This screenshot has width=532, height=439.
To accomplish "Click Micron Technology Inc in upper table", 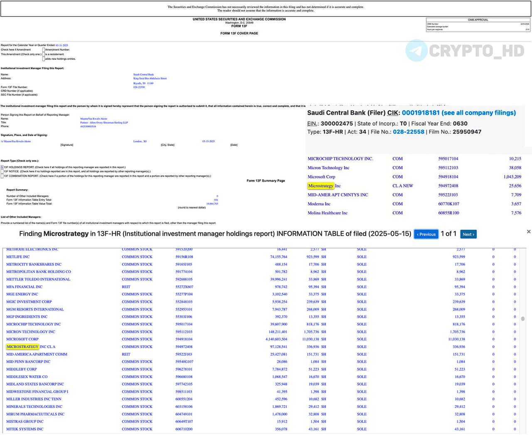I will tap(328, 168).
